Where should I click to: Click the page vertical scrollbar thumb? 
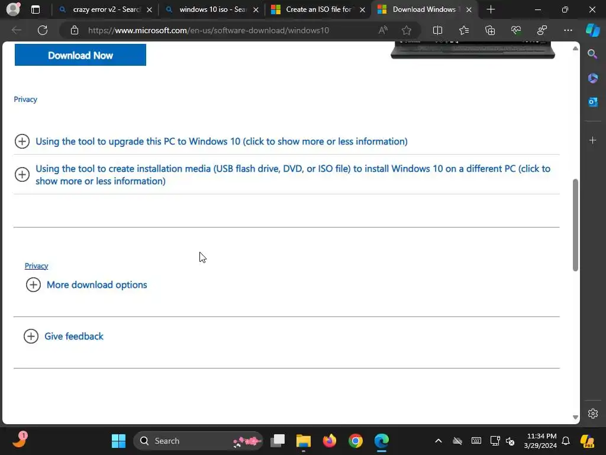(x=575, y=225)
